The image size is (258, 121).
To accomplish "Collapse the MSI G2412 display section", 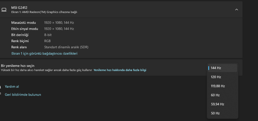I will [x=236, y=10].
